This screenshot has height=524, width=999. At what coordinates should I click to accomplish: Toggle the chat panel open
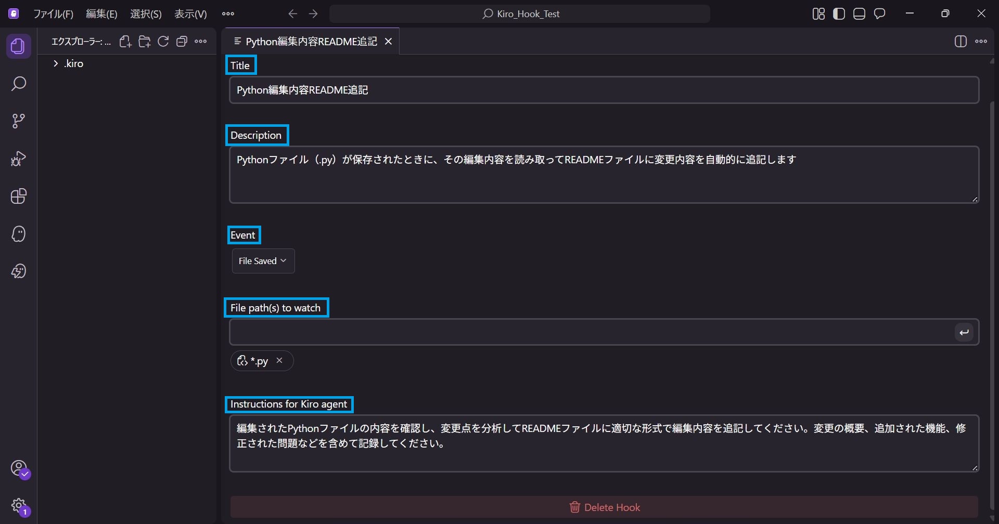tap(880, 14)
